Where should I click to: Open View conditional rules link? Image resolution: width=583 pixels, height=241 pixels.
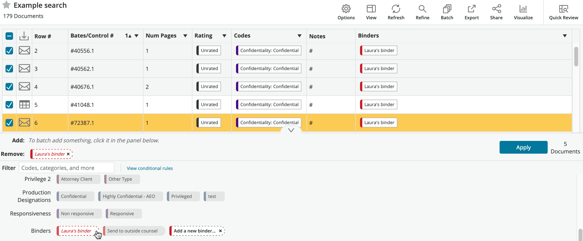coord(150,168)
